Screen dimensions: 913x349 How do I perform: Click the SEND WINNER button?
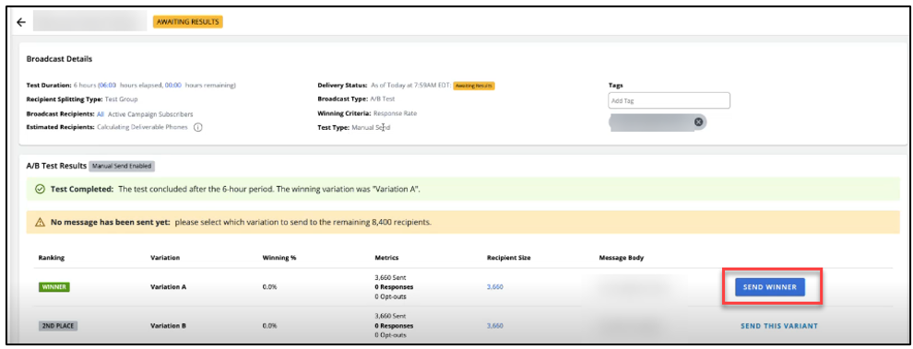tap(770, 286)
